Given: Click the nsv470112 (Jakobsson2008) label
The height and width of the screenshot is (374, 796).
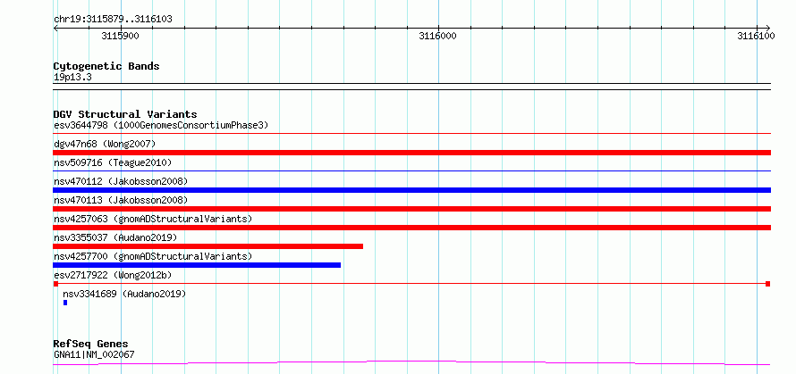Looking at the screenshot, I should point(121,181).
